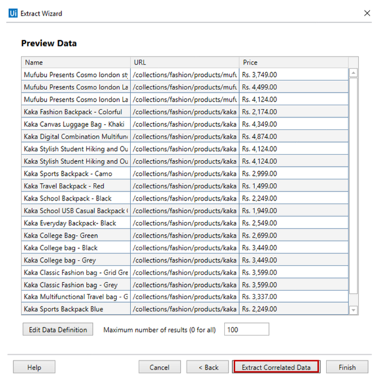
Task: Select the Rs. 4,349.00 price cell
Action: (x=294, y=124)
